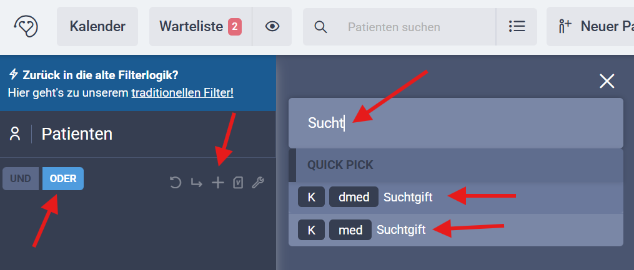The image size is (634, 270).
Task: Click the undo reset filter icon
Action: pyautogui.click(x=176, y=183)
